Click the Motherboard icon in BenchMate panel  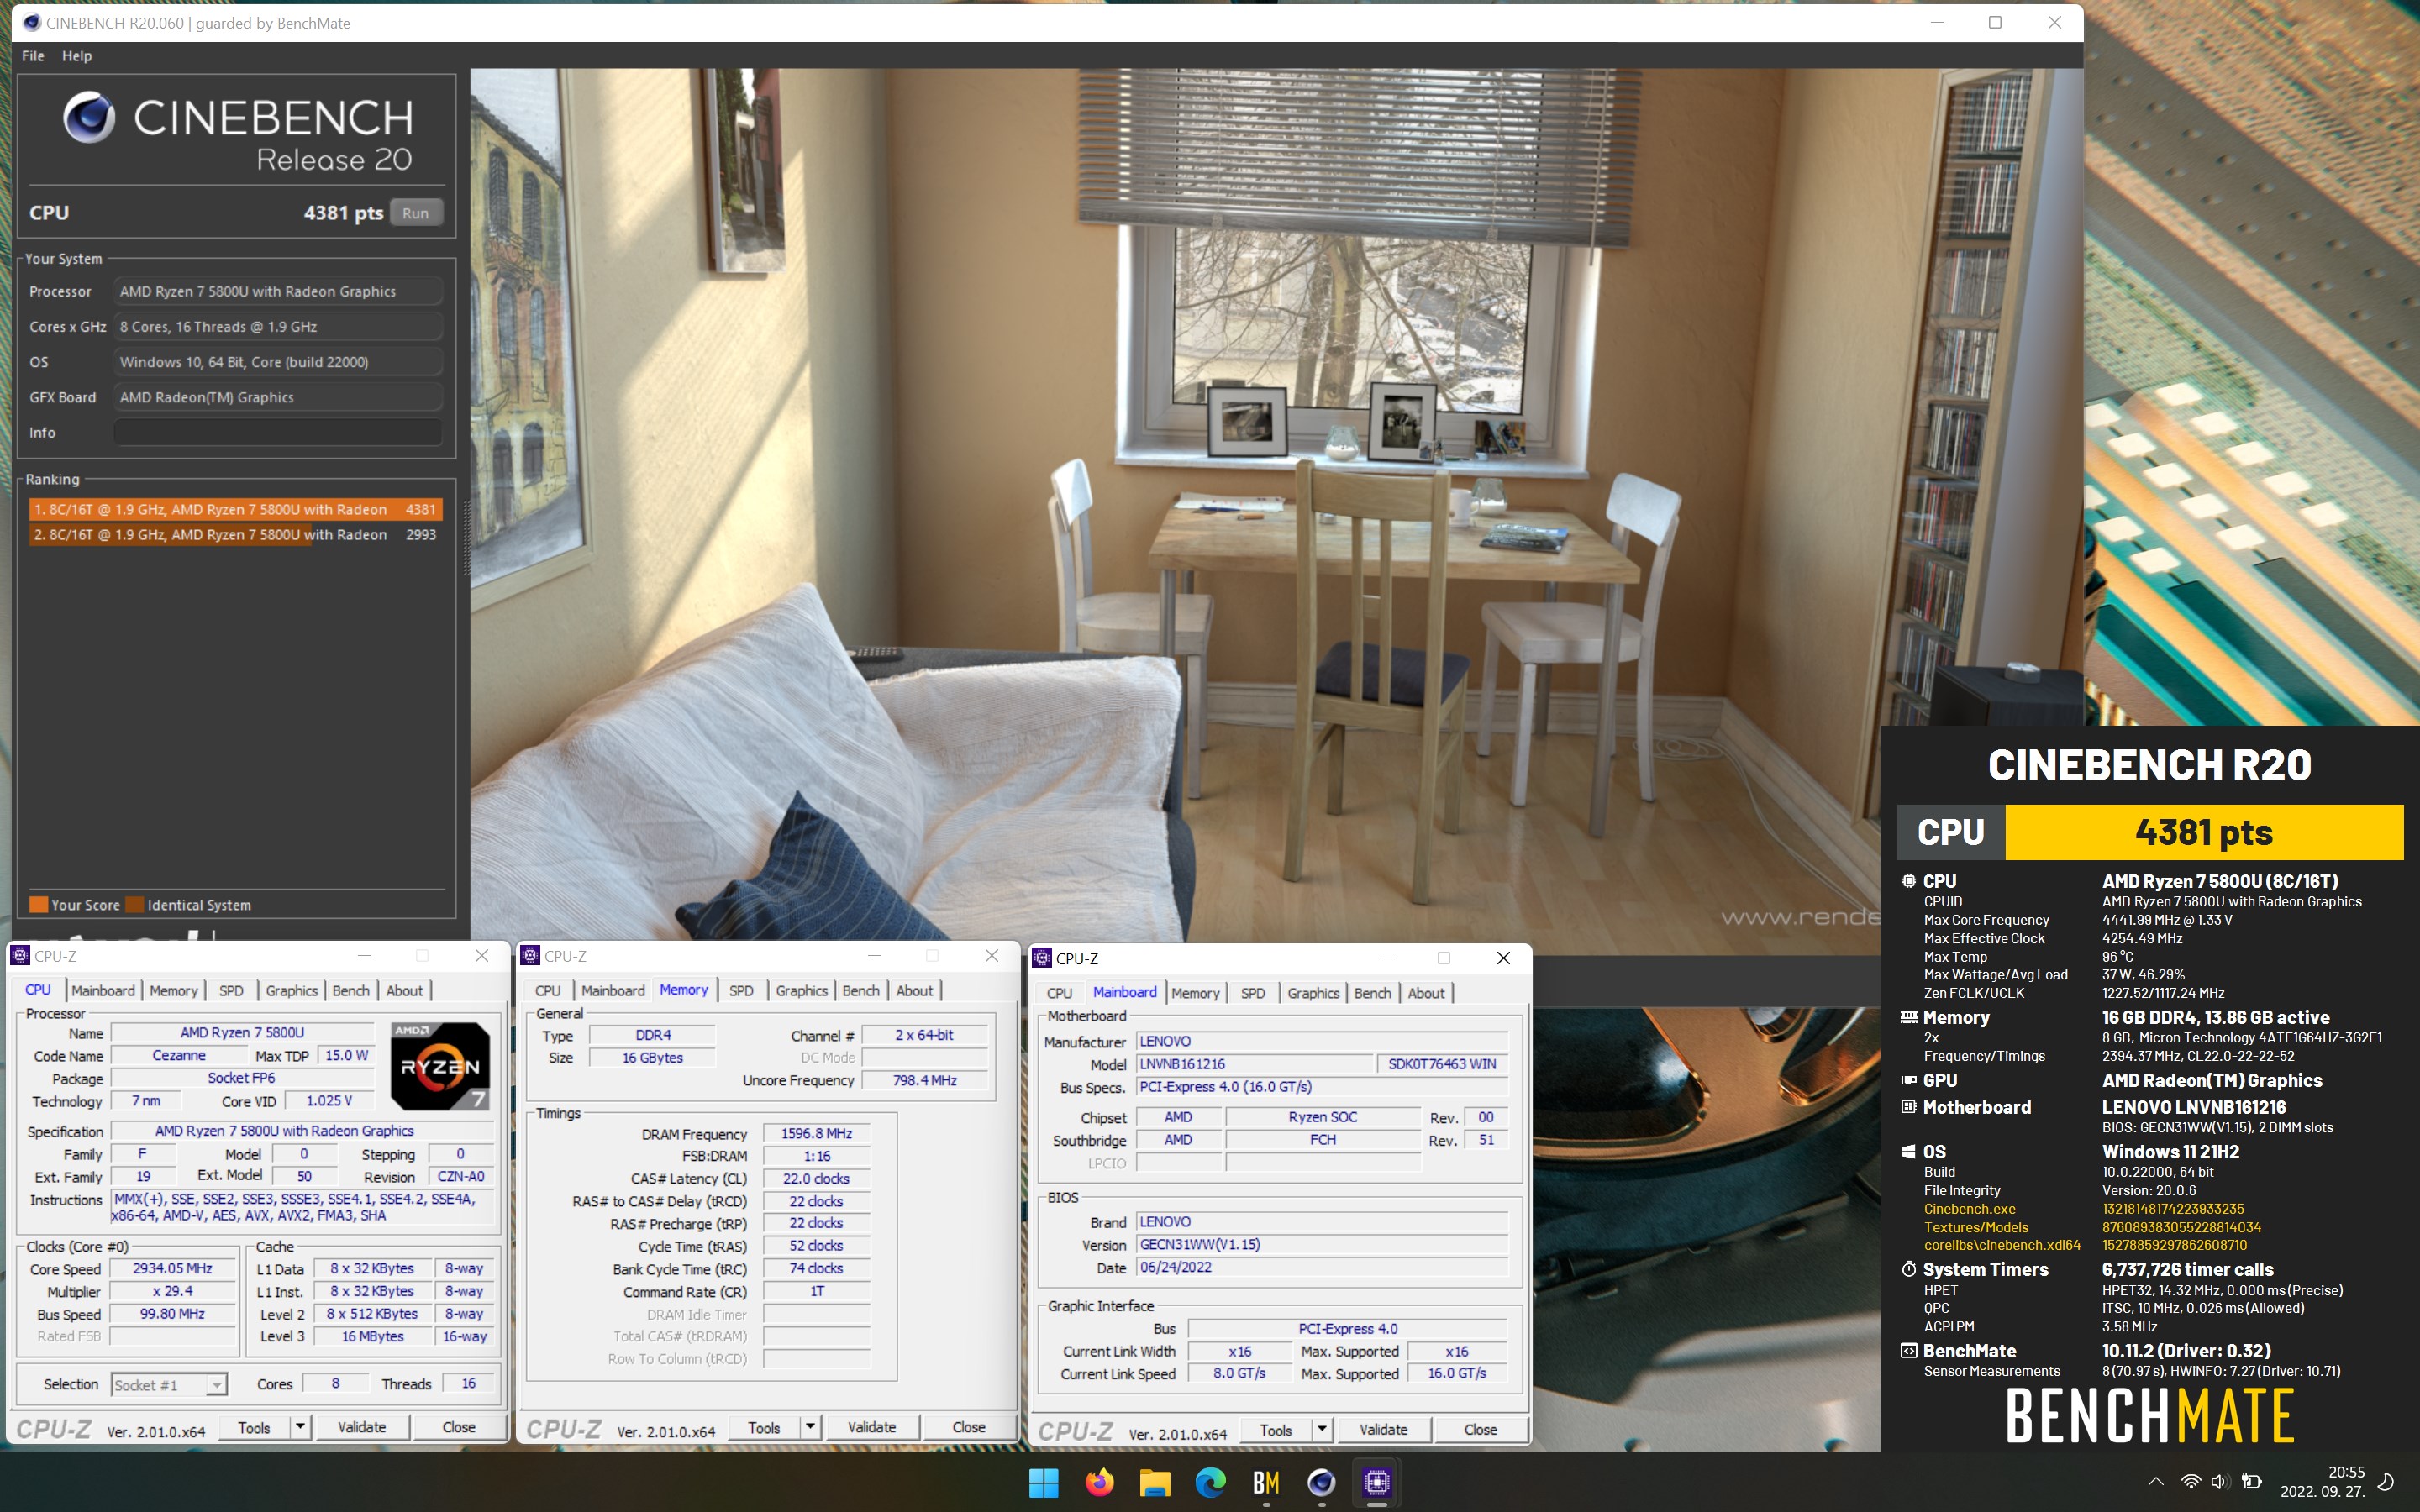pyautogui.click(x=1908, y=1107)
